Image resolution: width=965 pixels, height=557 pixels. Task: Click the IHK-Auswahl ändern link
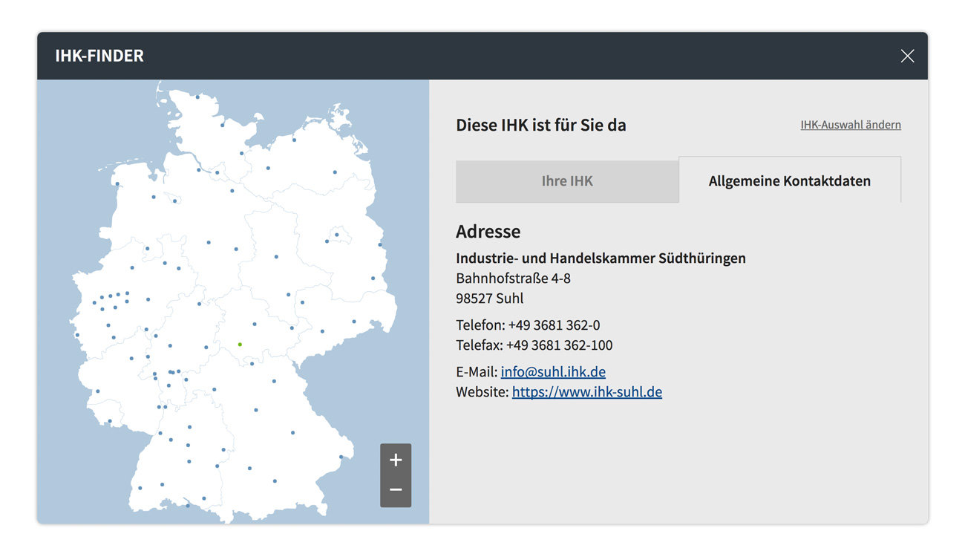coord(851,124)
